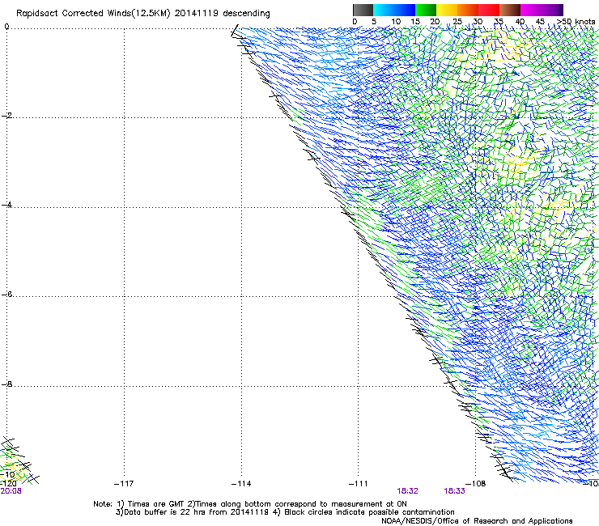Click the '-8' latitude axis label
599x526 pixels.
tap(6, 384)
